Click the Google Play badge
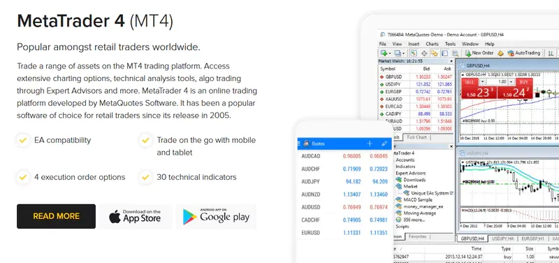Image resolution: width=559 pixels, height=263 pixels. (x=216, y=216)
